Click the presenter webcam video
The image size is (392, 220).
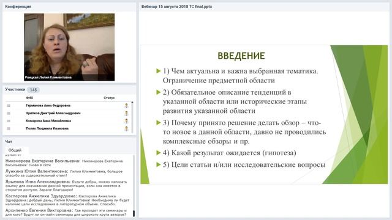(69, 47)
